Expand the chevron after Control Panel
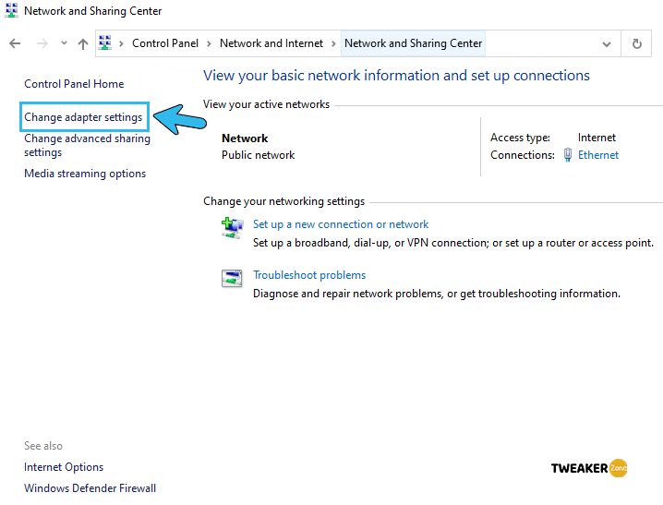663x505 pixels. 209,43
